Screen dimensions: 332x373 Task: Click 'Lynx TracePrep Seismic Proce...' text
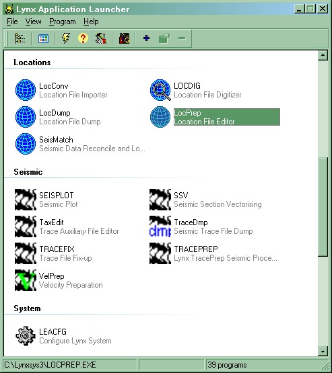click(226, 258)
